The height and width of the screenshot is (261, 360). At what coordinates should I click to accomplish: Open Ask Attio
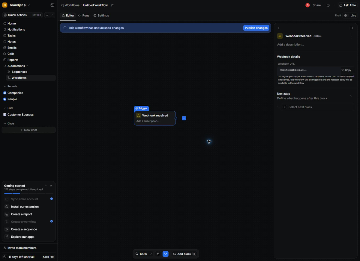tap(348, 5)
